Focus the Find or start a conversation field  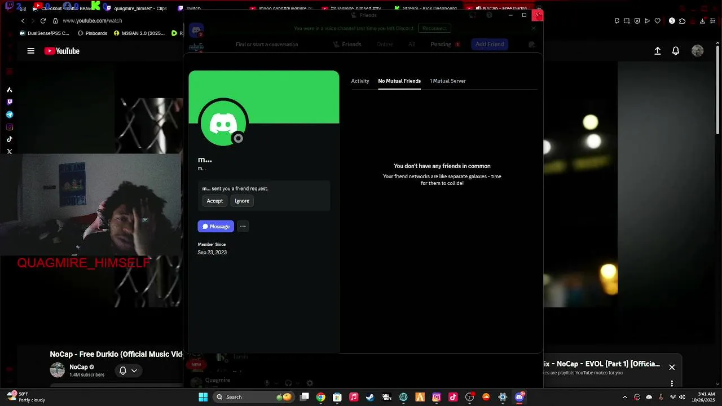pos(267,45)
